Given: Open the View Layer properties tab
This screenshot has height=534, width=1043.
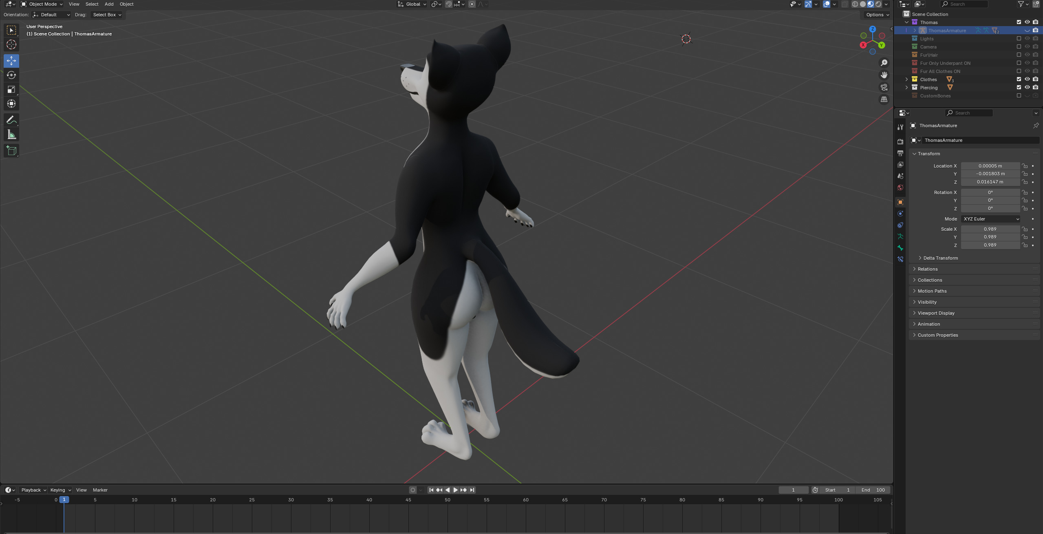Looking at the screenshot, I should (x=900, y=164).
